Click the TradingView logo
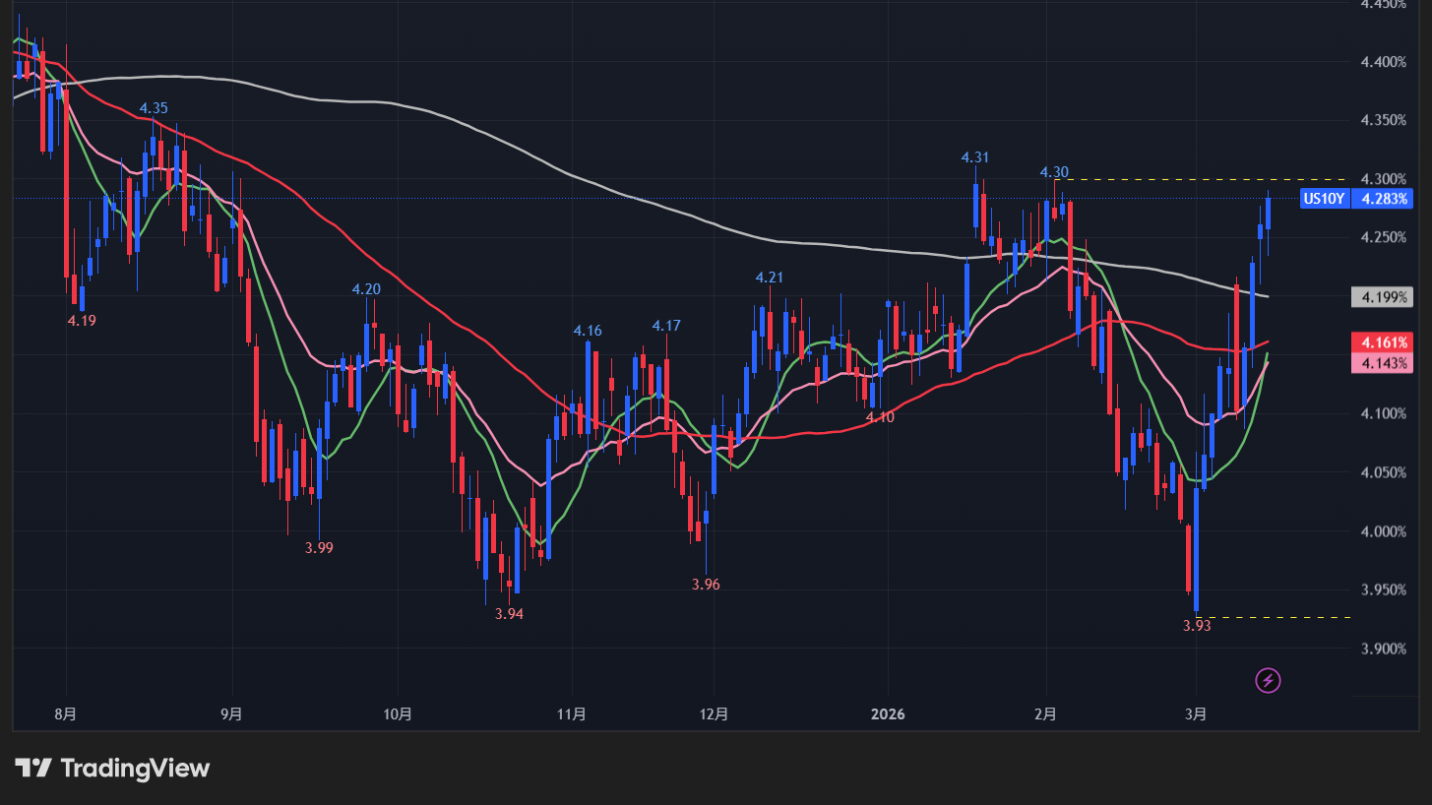Viewport: 1432px width, 805px height. 32,769
